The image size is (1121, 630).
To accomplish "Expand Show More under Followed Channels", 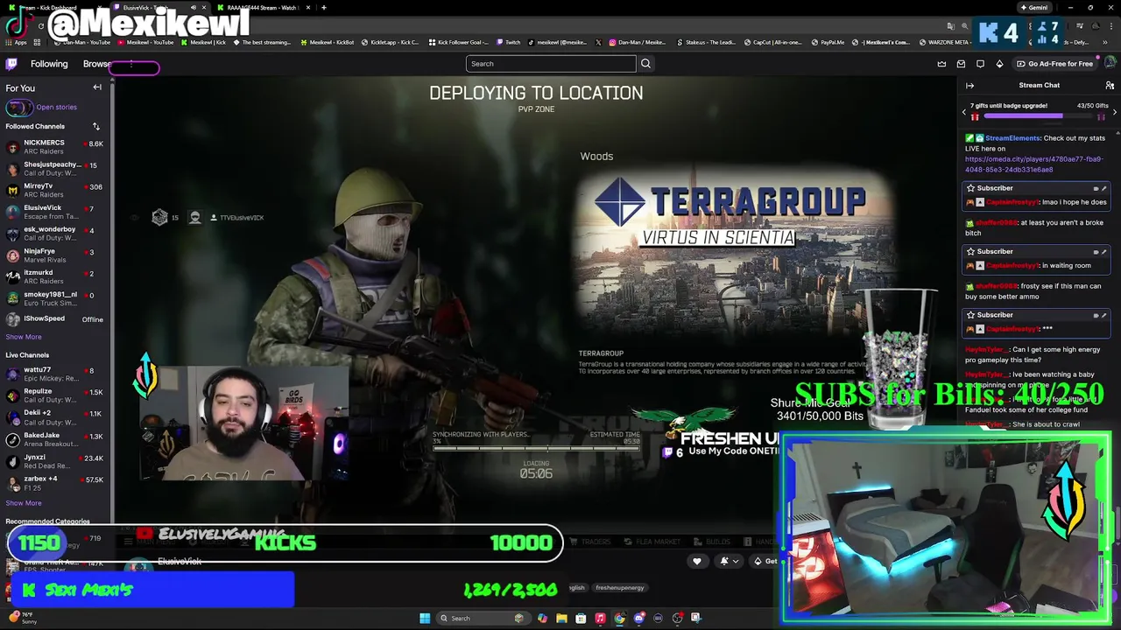I will pos(24,337).
